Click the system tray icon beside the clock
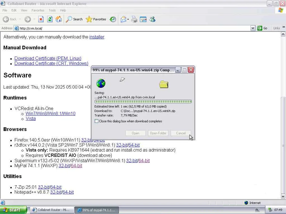This screenshot has width=286, height=214. point(270,210)
